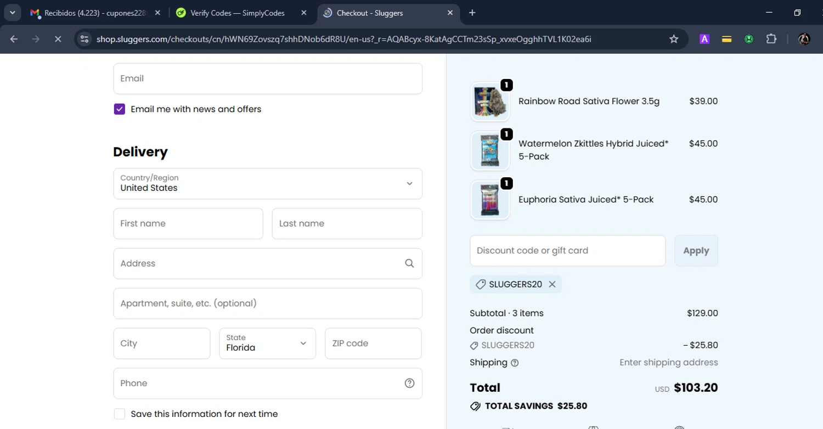The height and width of the screenshot is (429, 823).
Task: Focus the City field
Action: pyautogui.click(x=162, y=343)
